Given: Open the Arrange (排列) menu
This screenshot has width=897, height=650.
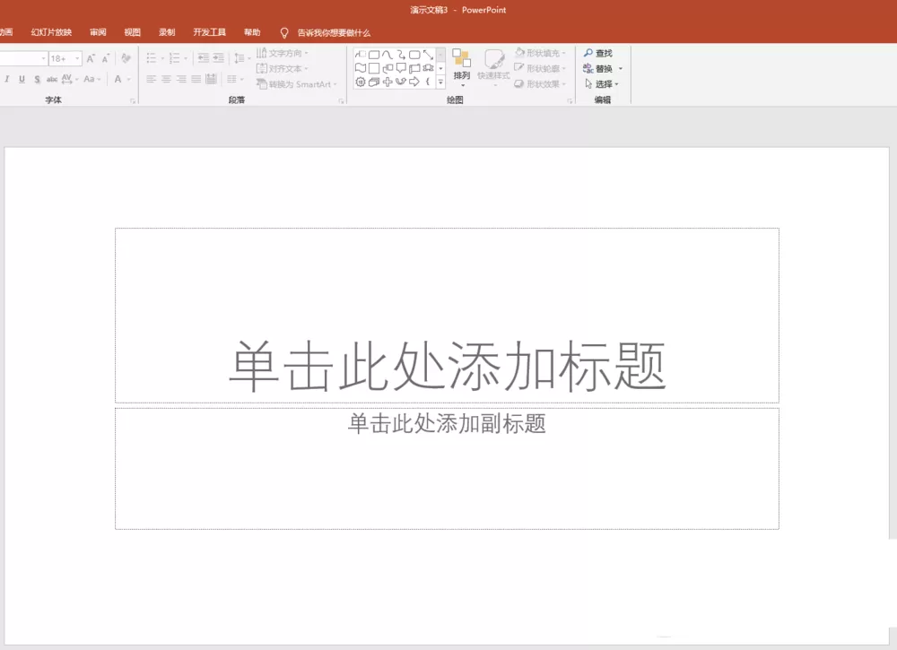Looking at the screenshot, I should pyautogui.click(x=462, y=68).
